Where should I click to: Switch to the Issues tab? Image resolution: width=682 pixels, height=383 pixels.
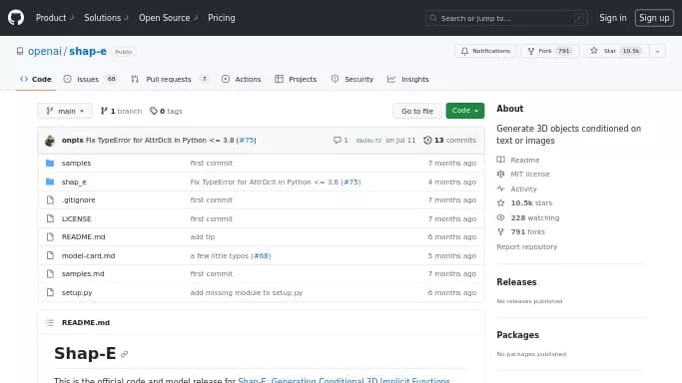point(90,79)
